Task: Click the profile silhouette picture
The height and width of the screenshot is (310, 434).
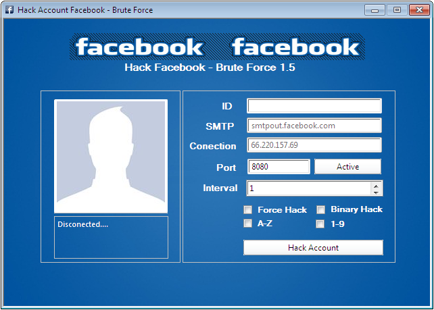Action: [x=111, y=156]
